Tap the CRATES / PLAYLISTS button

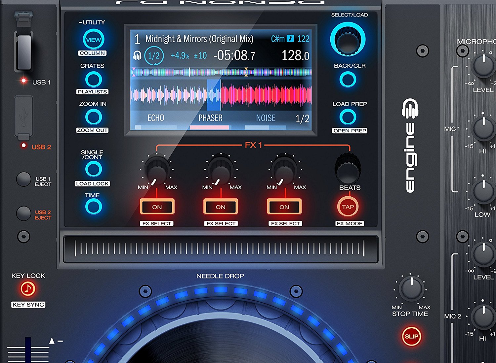pyautogui.click(x=94, y=80)
